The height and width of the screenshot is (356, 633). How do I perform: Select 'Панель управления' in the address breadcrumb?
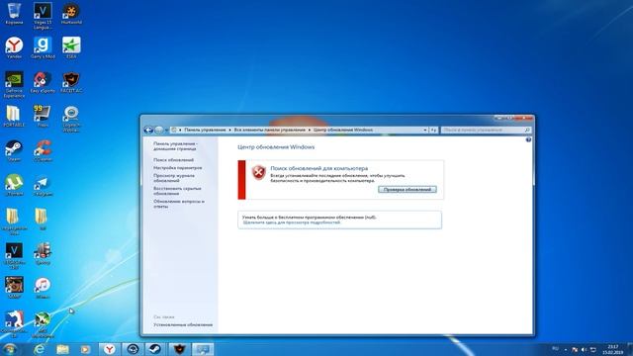point(205,130)
